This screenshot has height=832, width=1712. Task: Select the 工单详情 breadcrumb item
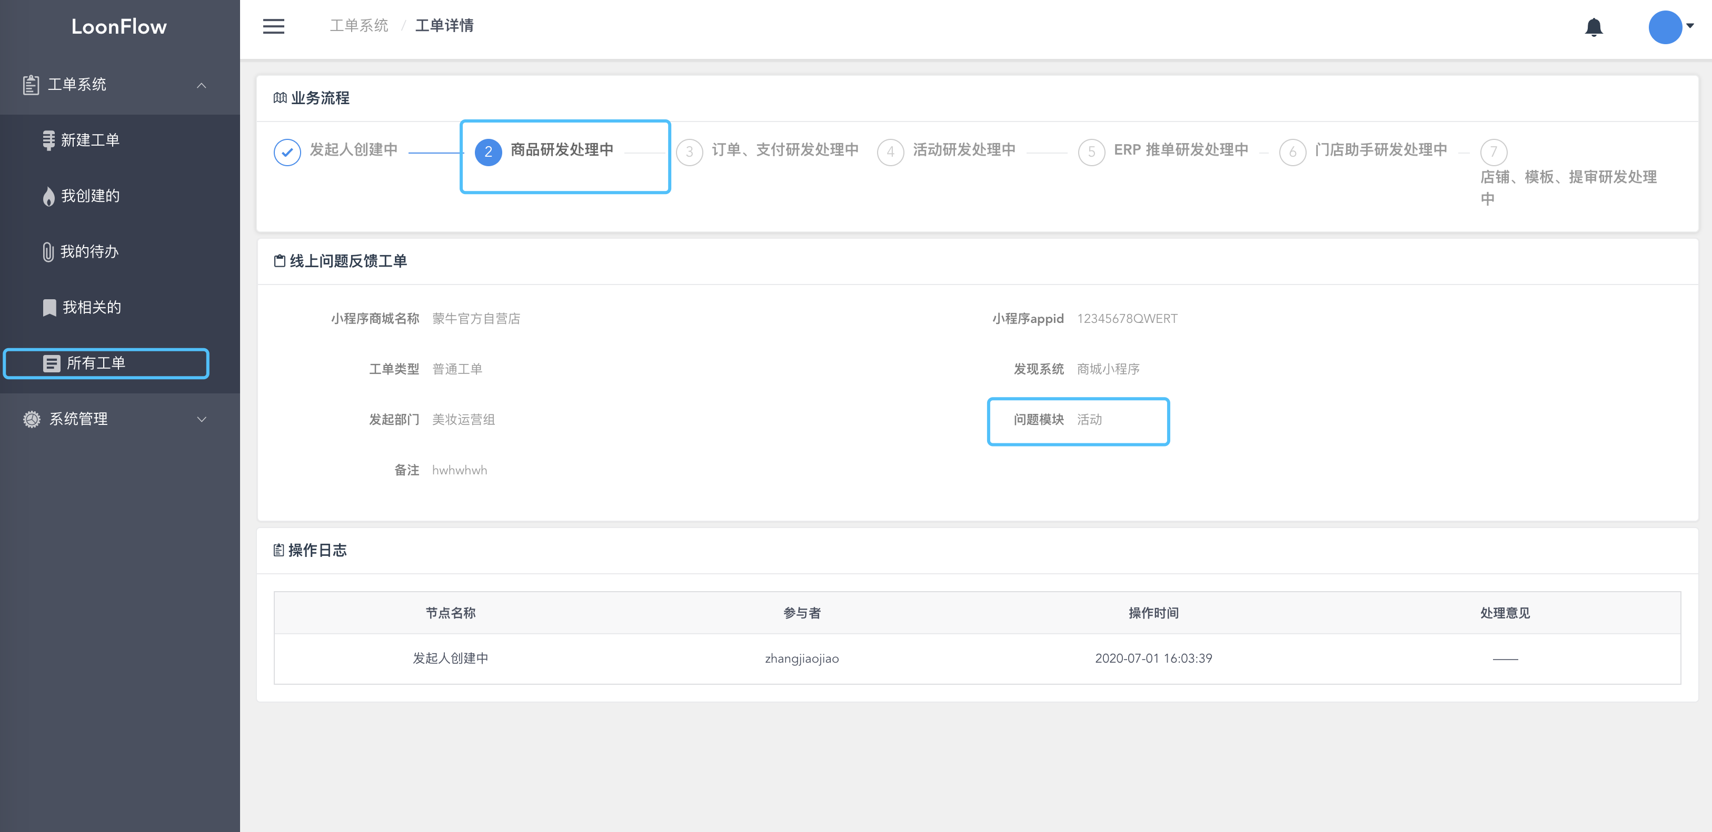tap(444, 26)
